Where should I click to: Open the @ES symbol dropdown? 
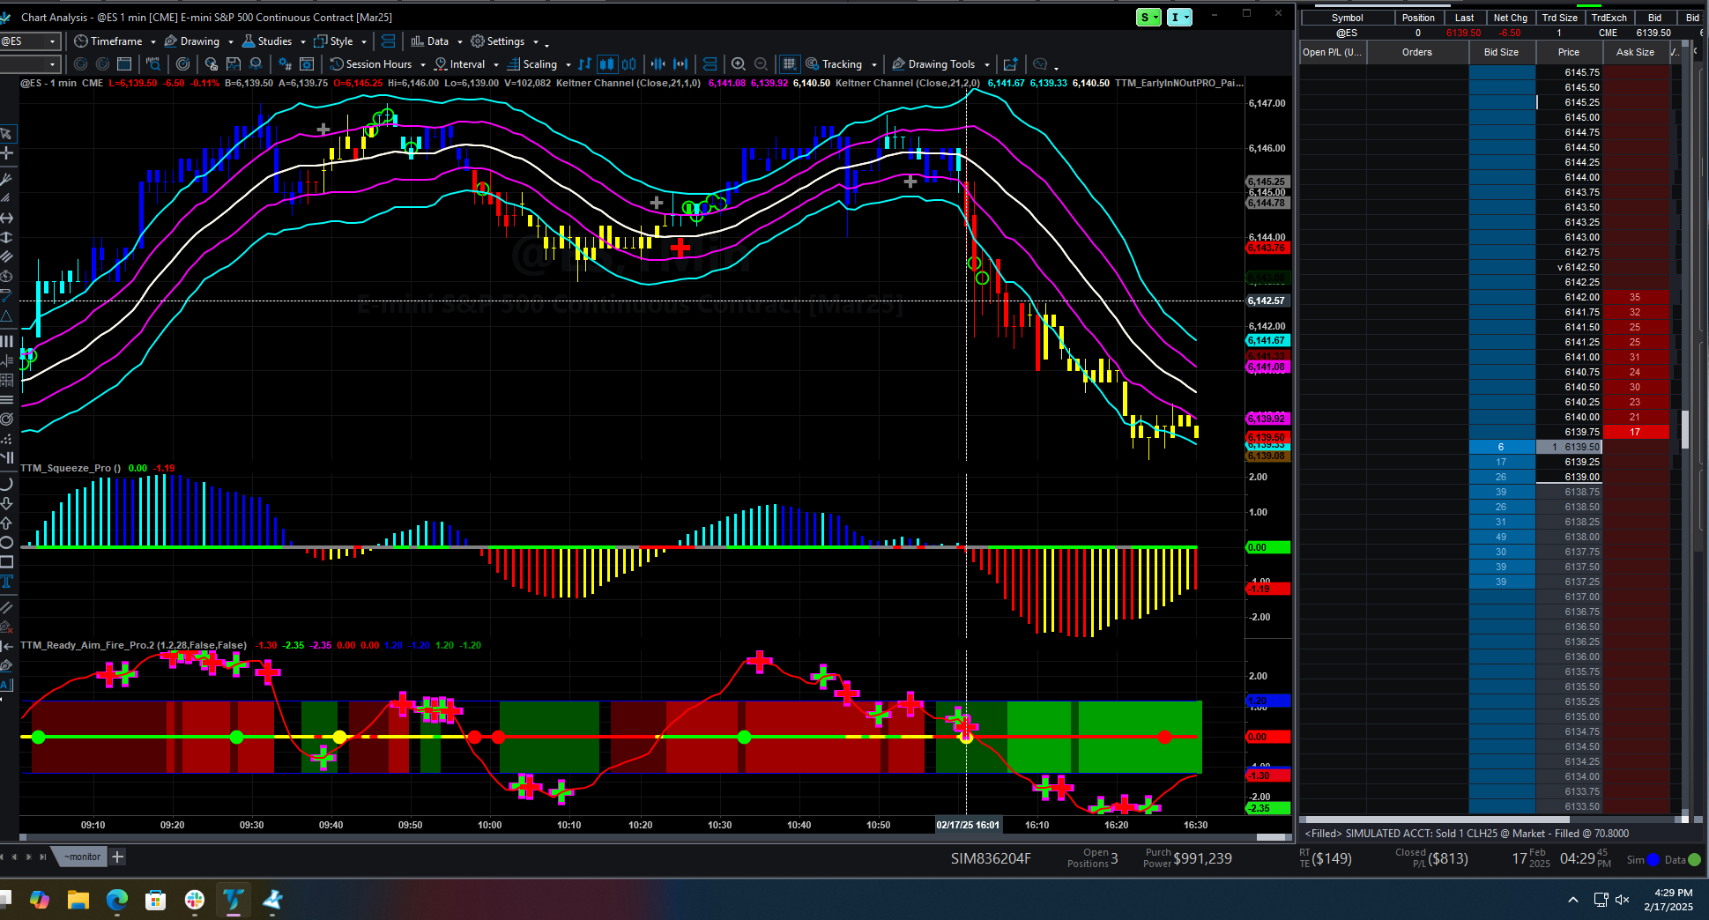pos(52,41)
